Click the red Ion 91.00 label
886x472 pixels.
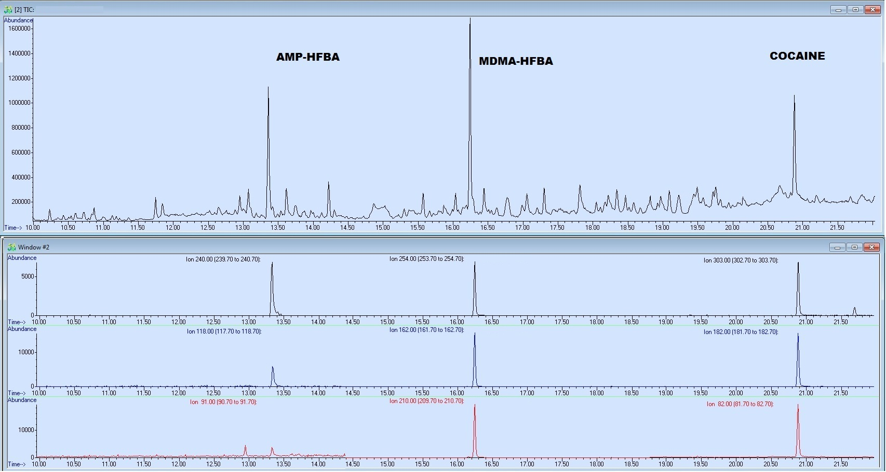click(223, 402)
